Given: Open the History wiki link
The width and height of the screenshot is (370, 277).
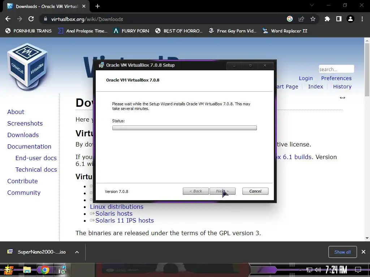Looking at the screenshot, I should 342,87.
